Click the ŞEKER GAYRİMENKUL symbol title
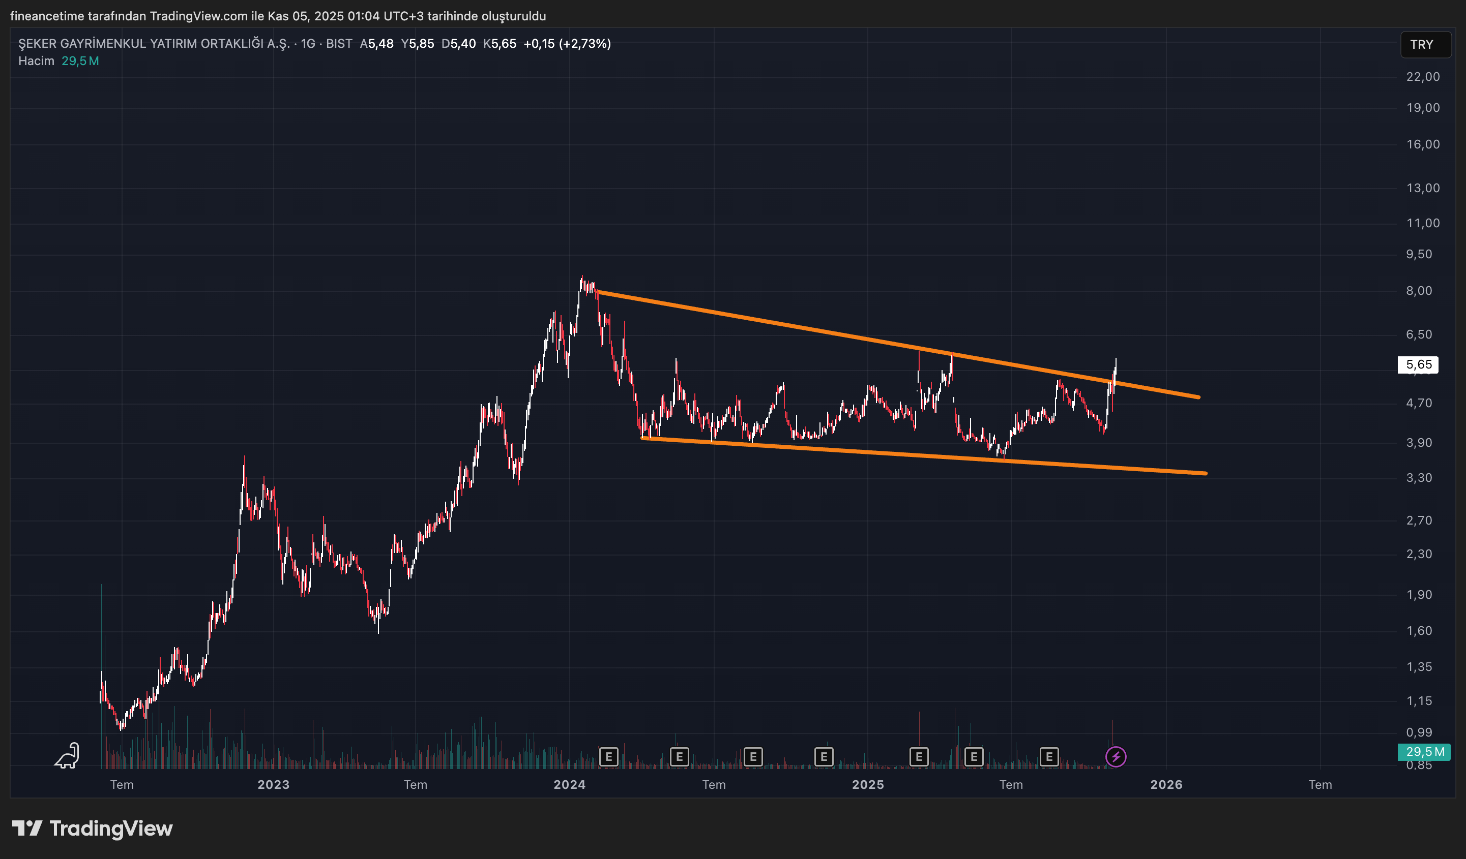Screen dimensions: 1466x859 154,44
